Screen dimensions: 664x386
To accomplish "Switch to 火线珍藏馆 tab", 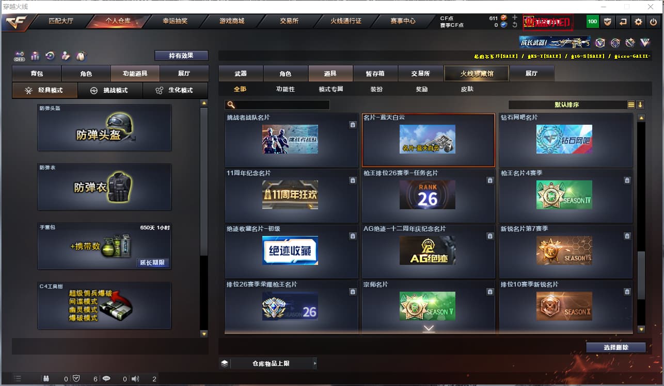I will [477, 74].
